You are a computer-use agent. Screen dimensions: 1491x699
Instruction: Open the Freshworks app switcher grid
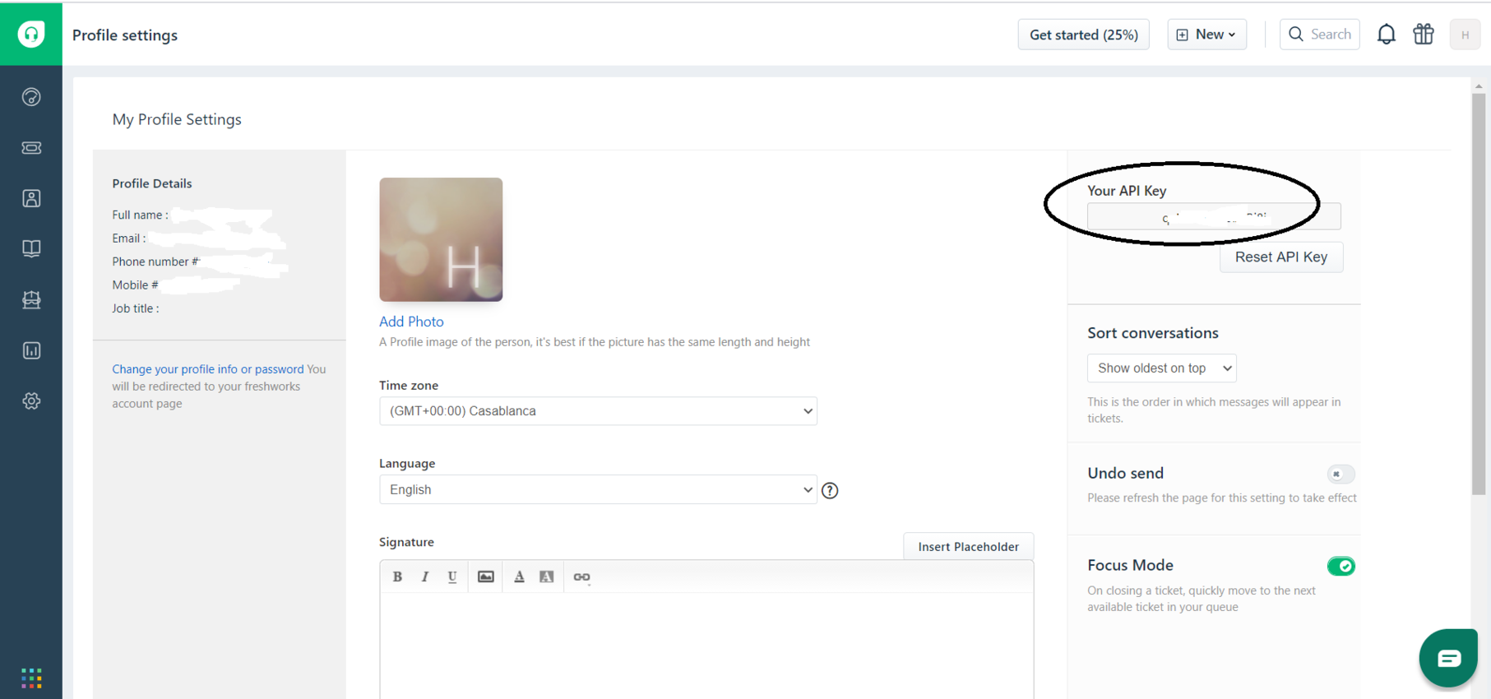[x=31, y=678]
